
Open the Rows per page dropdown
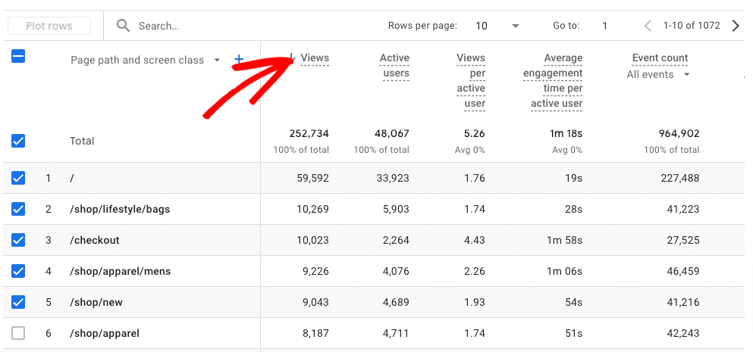[497, 26]
